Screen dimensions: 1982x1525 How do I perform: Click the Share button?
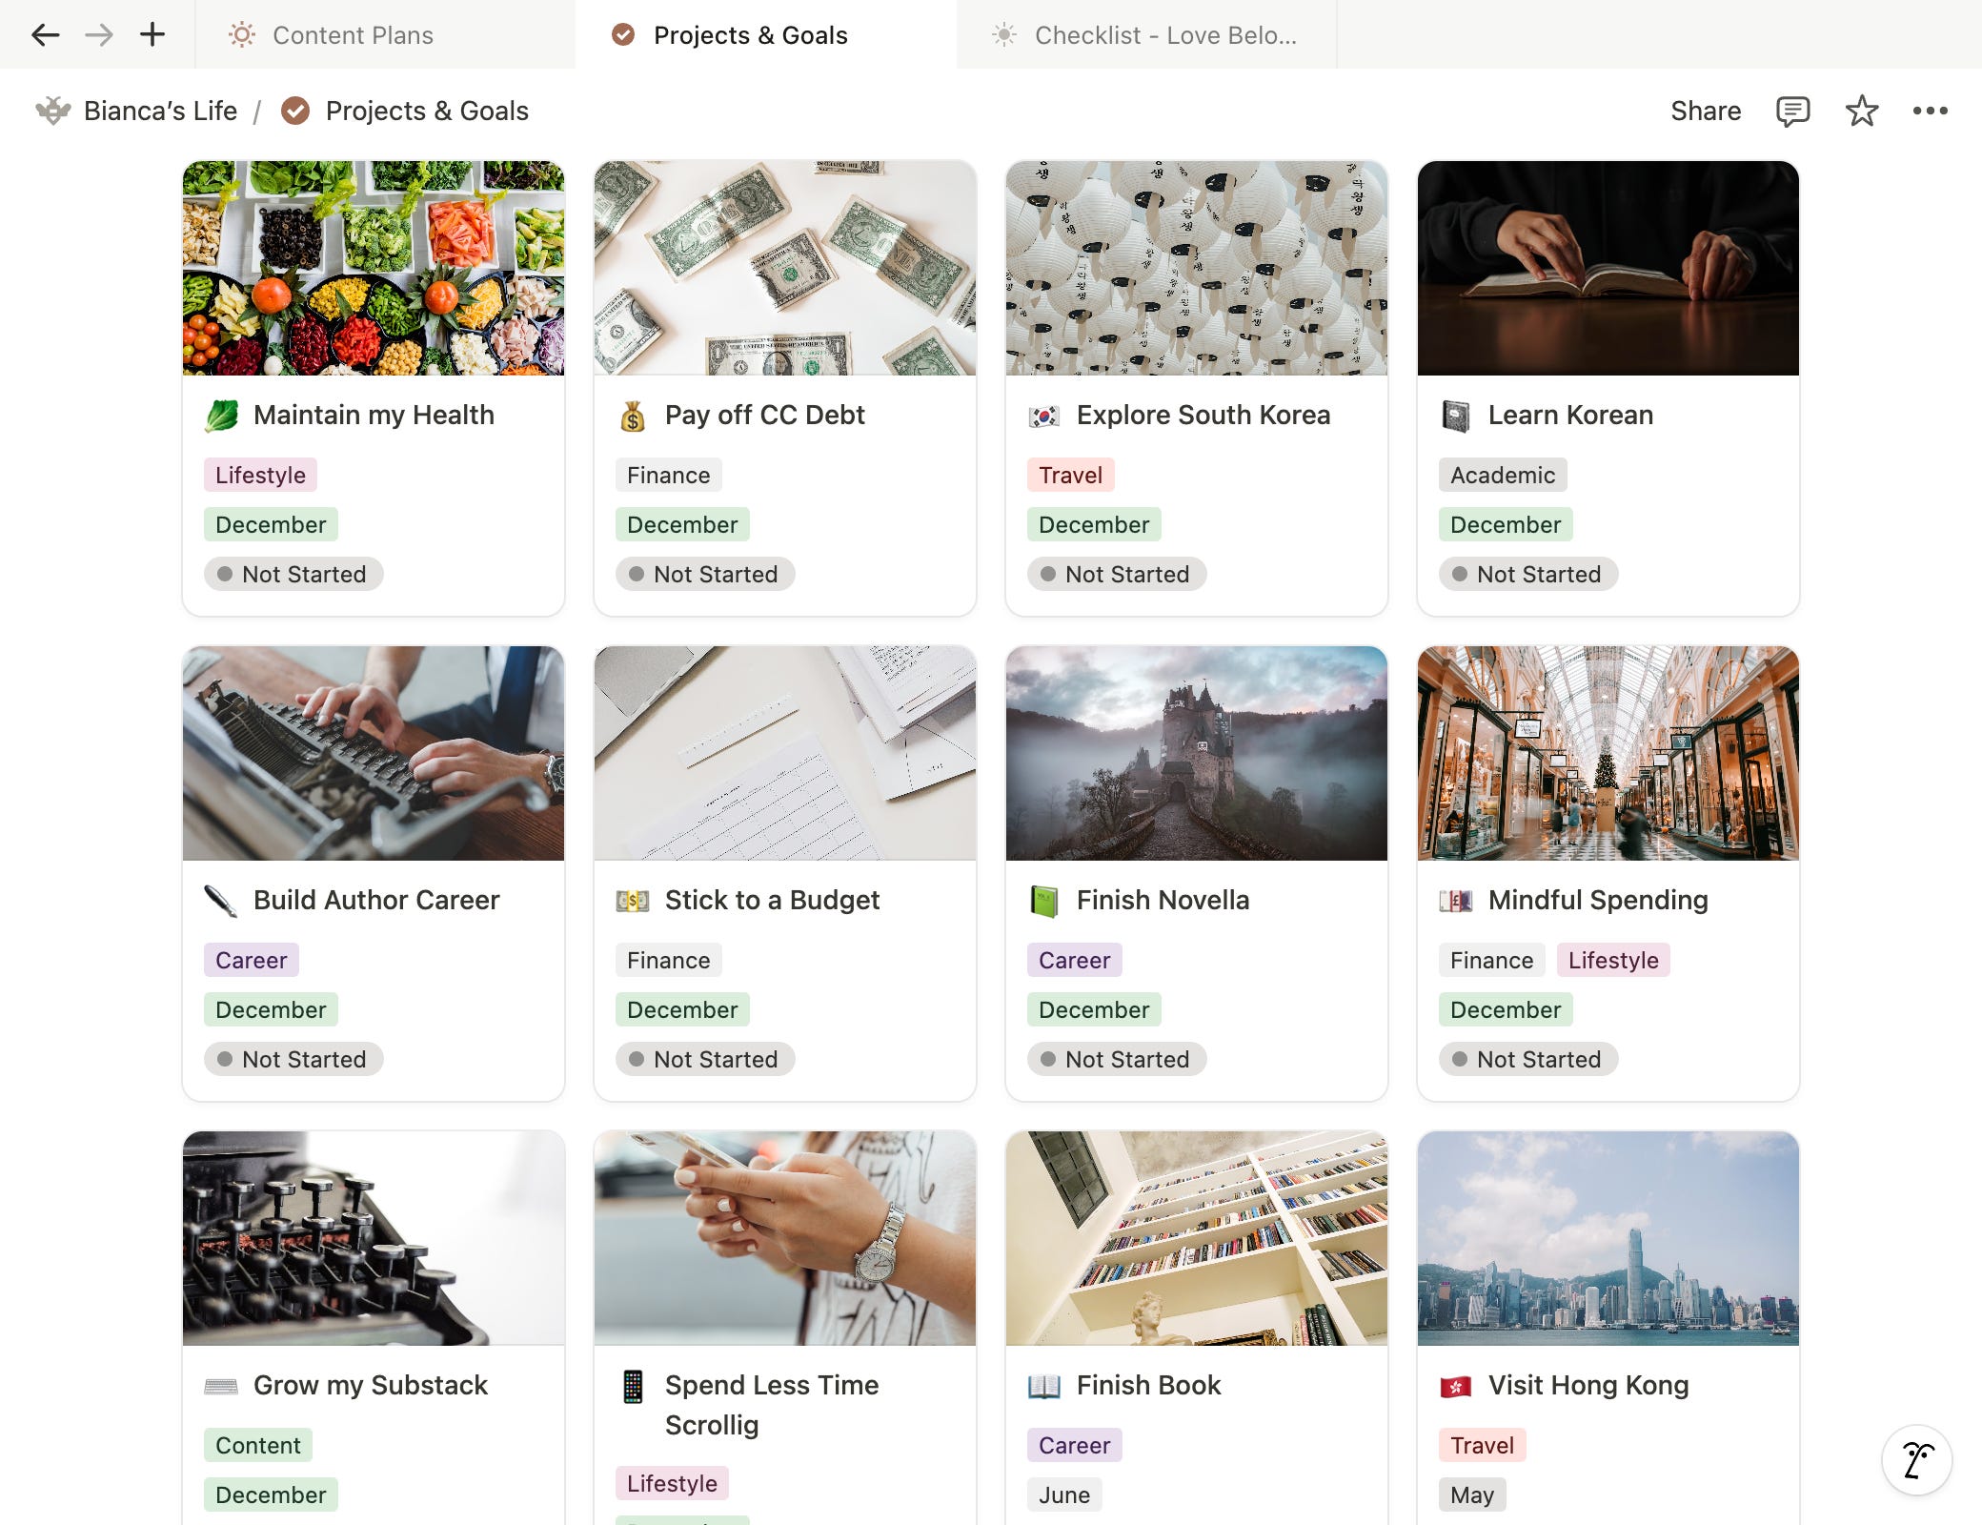pyautogui.click(x=1705, y=112)
